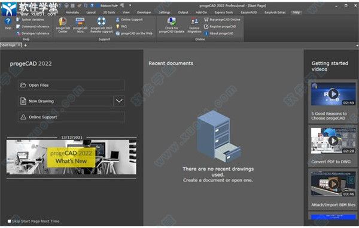Click the '5 Good Reasons to Choose progeCAD' title text
This screenshot has height=228, width=359.
tap(329, 116)
